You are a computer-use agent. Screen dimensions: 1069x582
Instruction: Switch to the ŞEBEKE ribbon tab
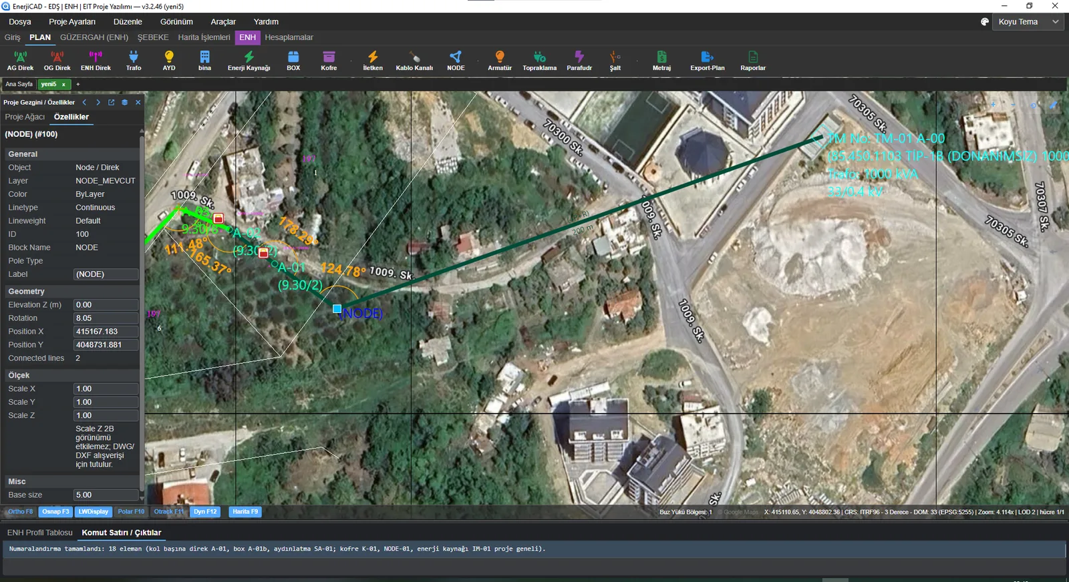(x=153, y=37)
